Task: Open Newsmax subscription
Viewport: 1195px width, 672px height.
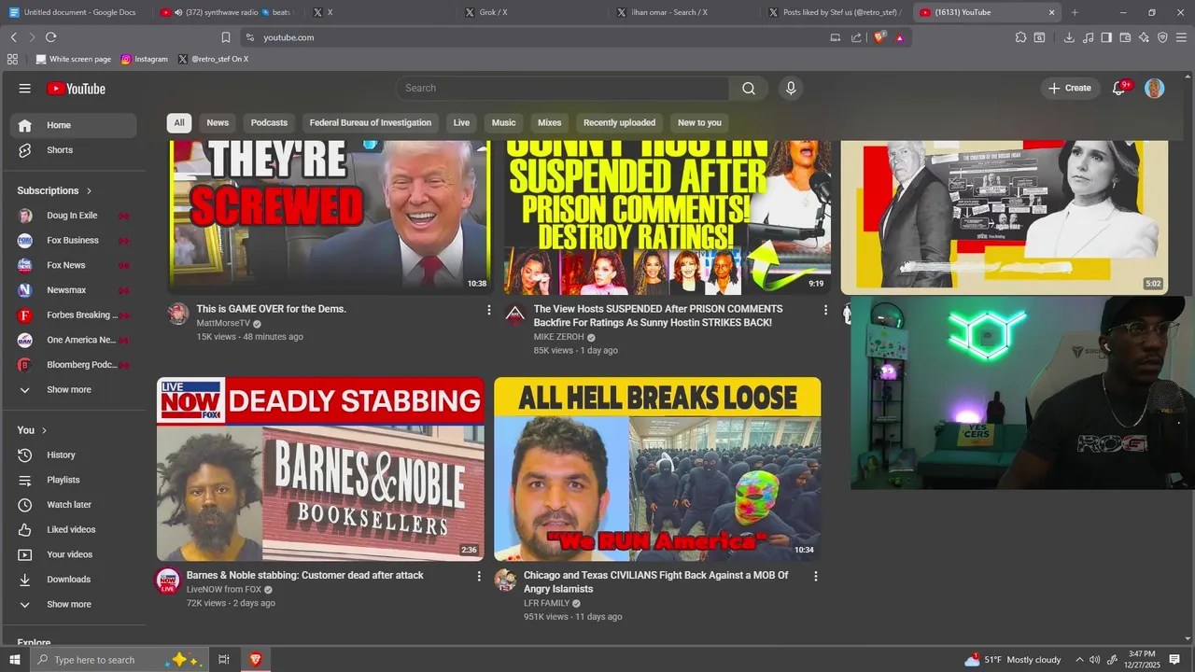Action: (73, 290)
